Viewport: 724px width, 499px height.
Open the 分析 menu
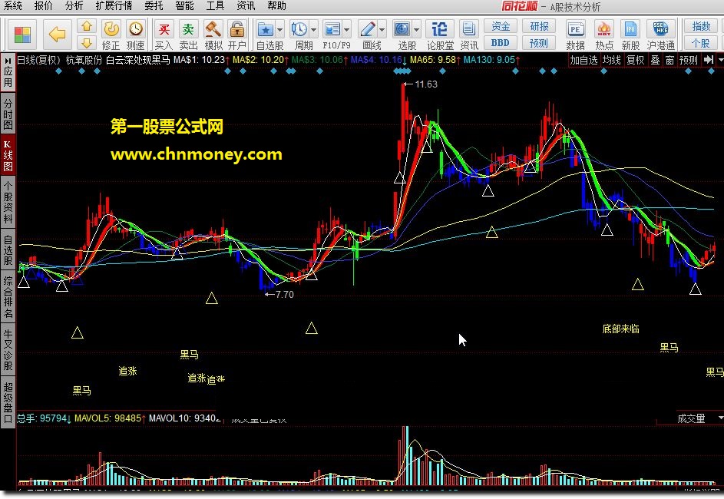[x=74, y=5]
